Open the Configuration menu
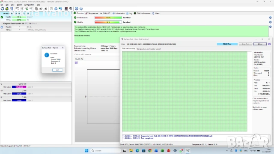274x154 pixels. click(29, 5)
